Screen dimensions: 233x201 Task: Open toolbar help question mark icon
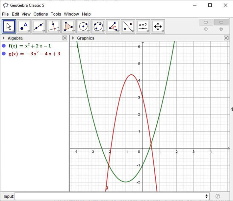click(206, 29)
